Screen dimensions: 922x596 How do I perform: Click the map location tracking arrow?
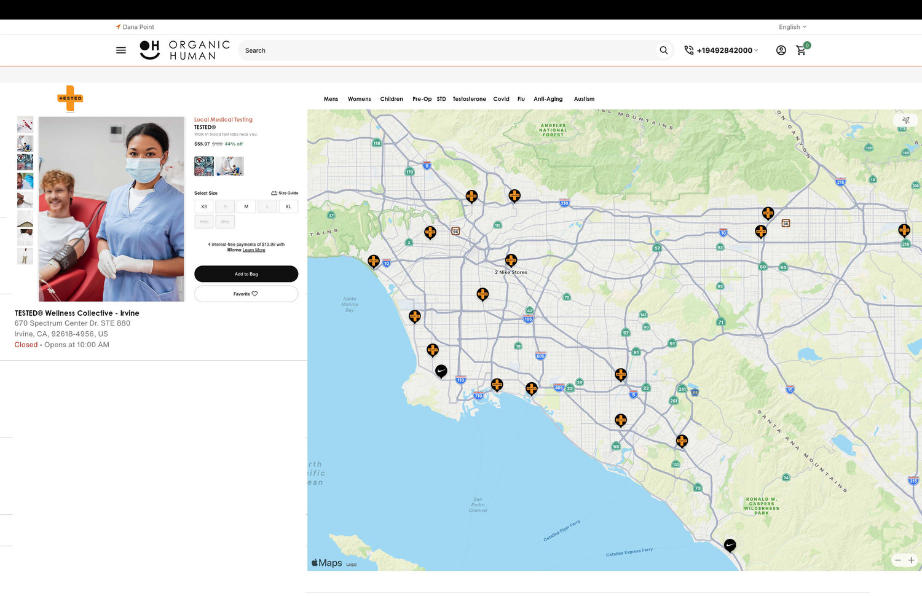pos(905,120)
